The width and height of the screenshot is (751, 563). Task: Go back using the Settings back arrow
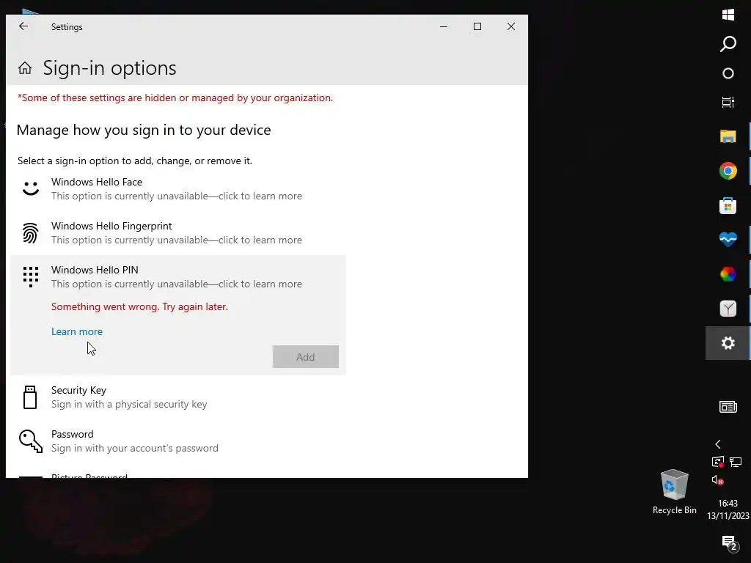pyautogui.click(x=23, y=26)
